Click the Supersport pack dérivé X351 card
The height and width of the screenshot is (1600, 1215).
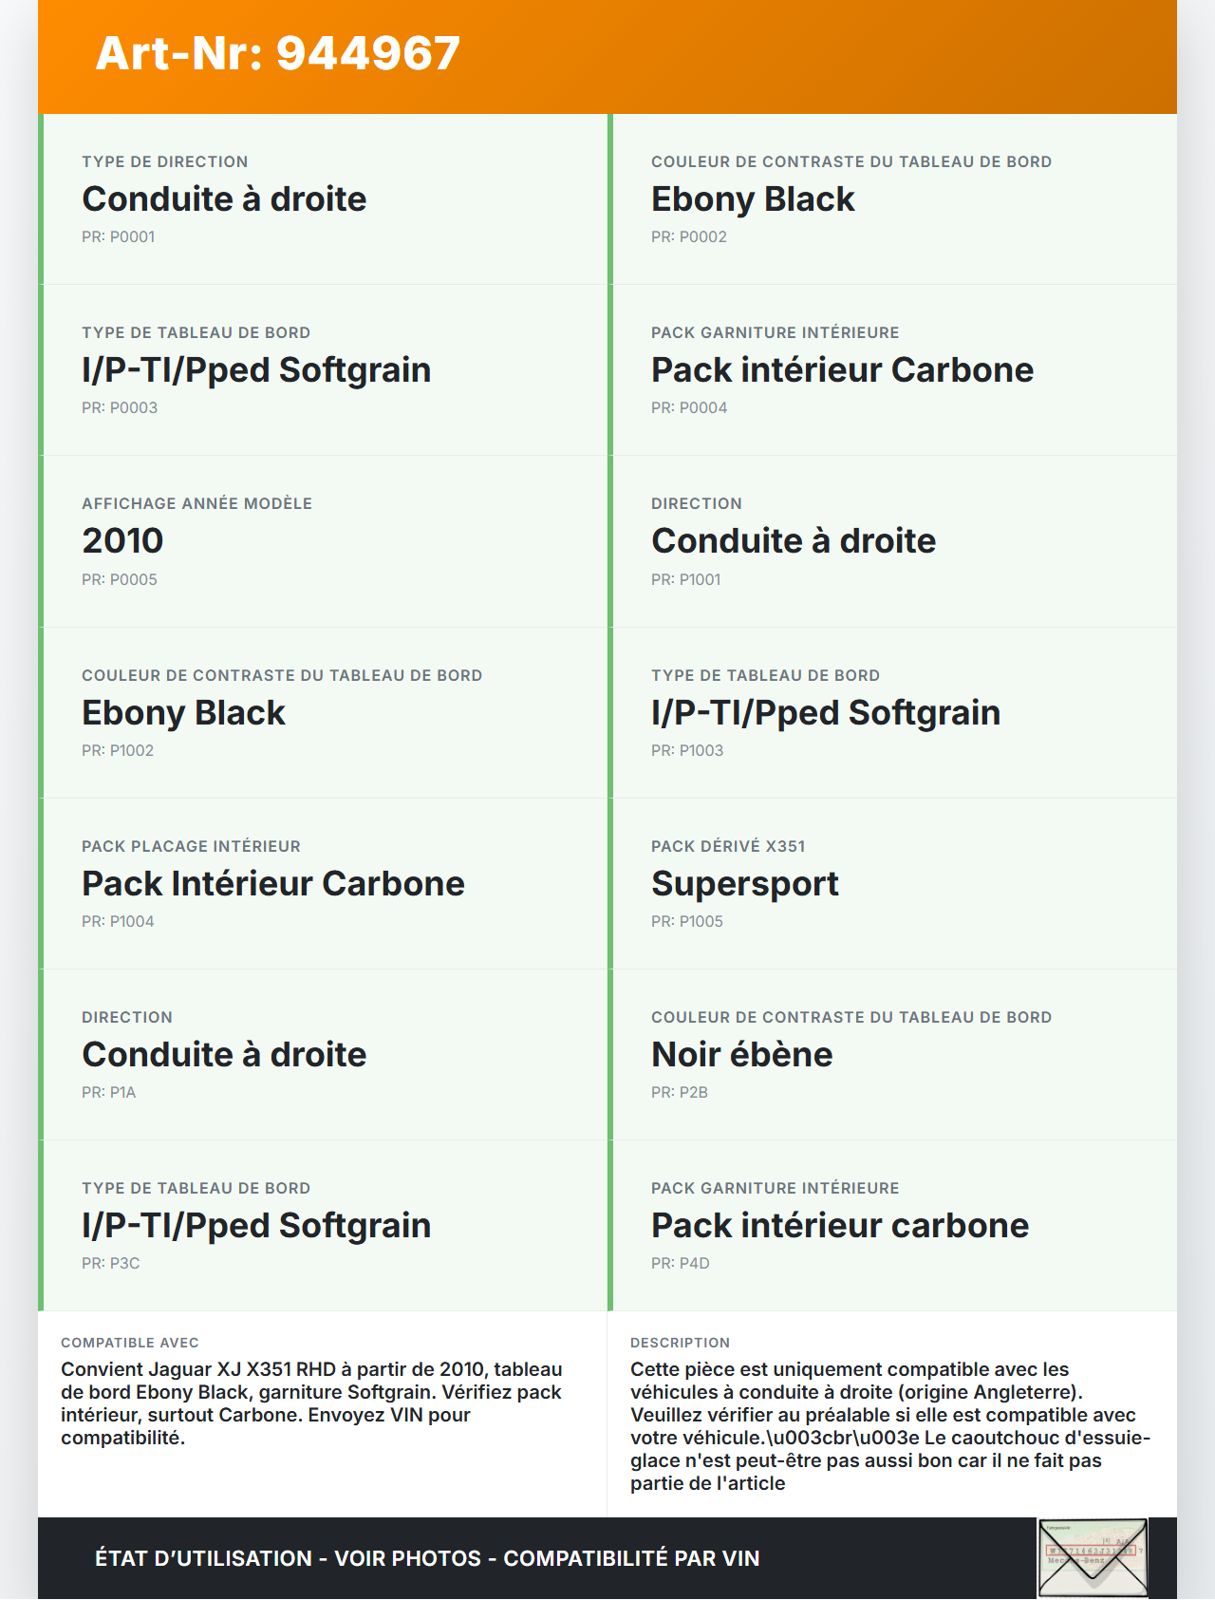coord(892,884)
